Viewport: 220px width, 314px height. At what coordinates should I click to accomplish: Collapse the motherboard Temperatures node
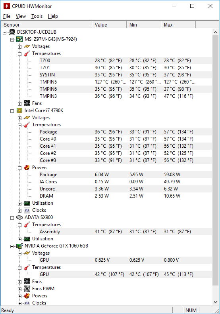click(19, 54)
